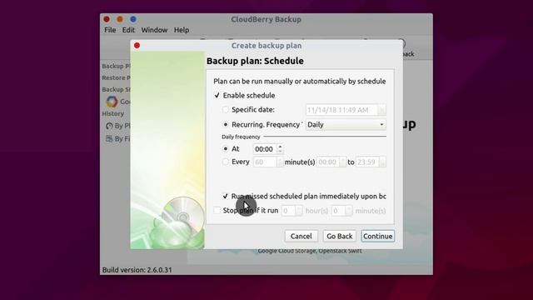The image size is (533, 300).
Task: Select the Every minutes radio button
Action: 226,162
